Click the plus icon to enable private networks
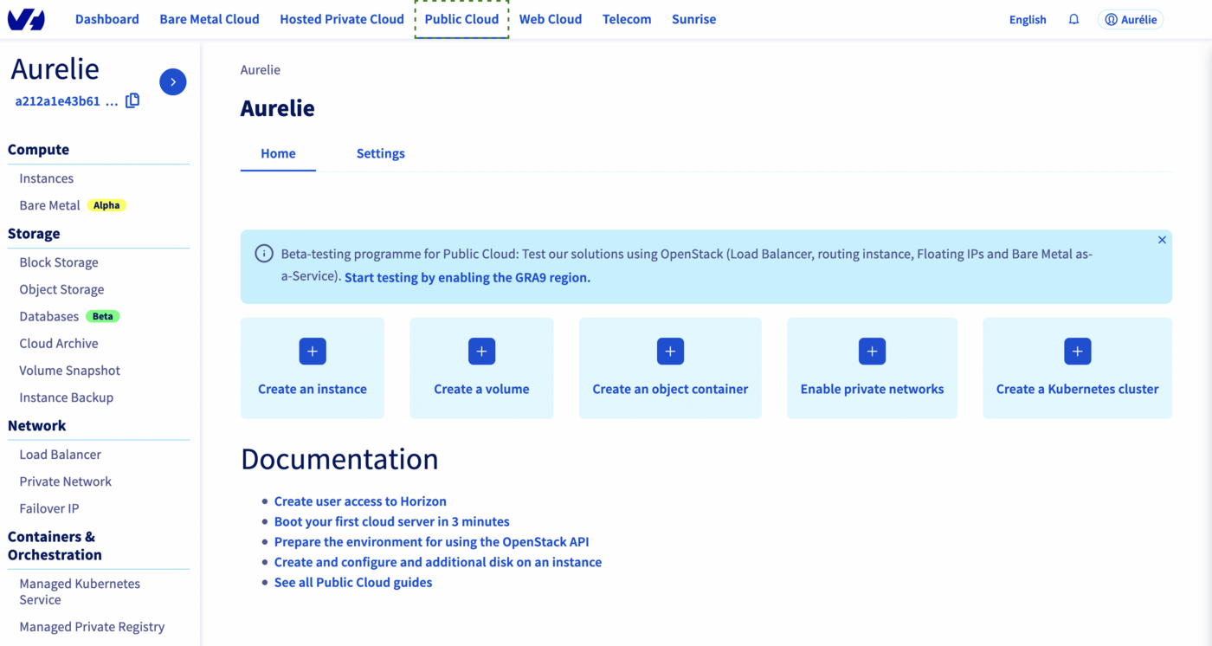The height and width of the screenshot is (646, 1212). point(872,352)
